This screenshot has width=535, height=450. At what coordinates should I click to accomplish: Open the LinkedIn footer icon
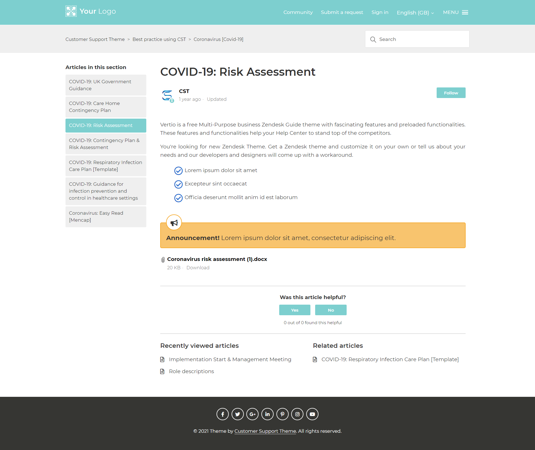pyautogui.click(x=267, y=414)
